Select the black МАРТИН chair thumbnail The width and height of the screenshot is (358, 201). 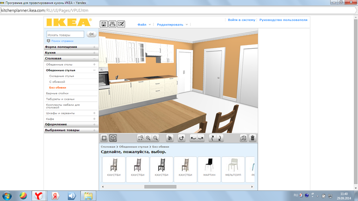(x=209, y=169)
